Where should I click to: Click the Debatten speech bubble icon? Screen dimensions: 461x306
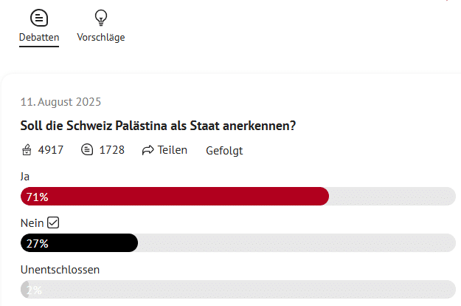point(39,17)
